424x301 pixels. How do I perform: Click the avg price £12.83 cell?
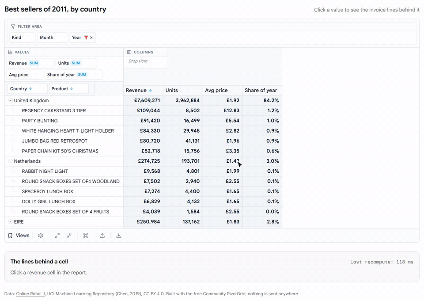pyautogui.click(x=223, y=110)
